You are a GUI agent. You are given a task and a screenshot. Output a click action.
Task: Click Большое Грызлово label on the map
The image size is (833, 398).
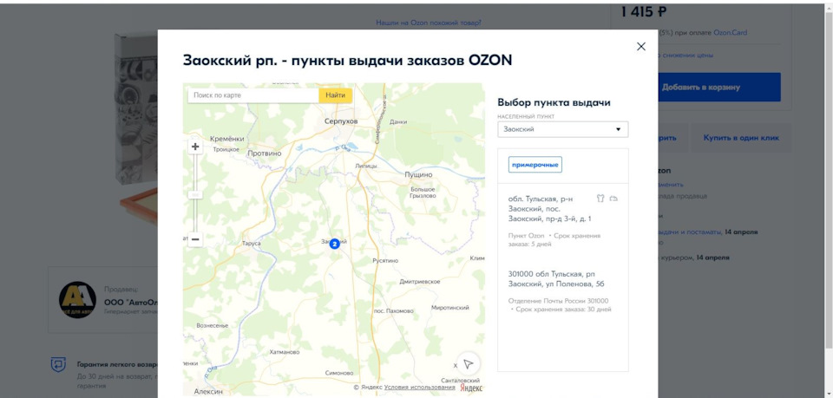(423, 192)
